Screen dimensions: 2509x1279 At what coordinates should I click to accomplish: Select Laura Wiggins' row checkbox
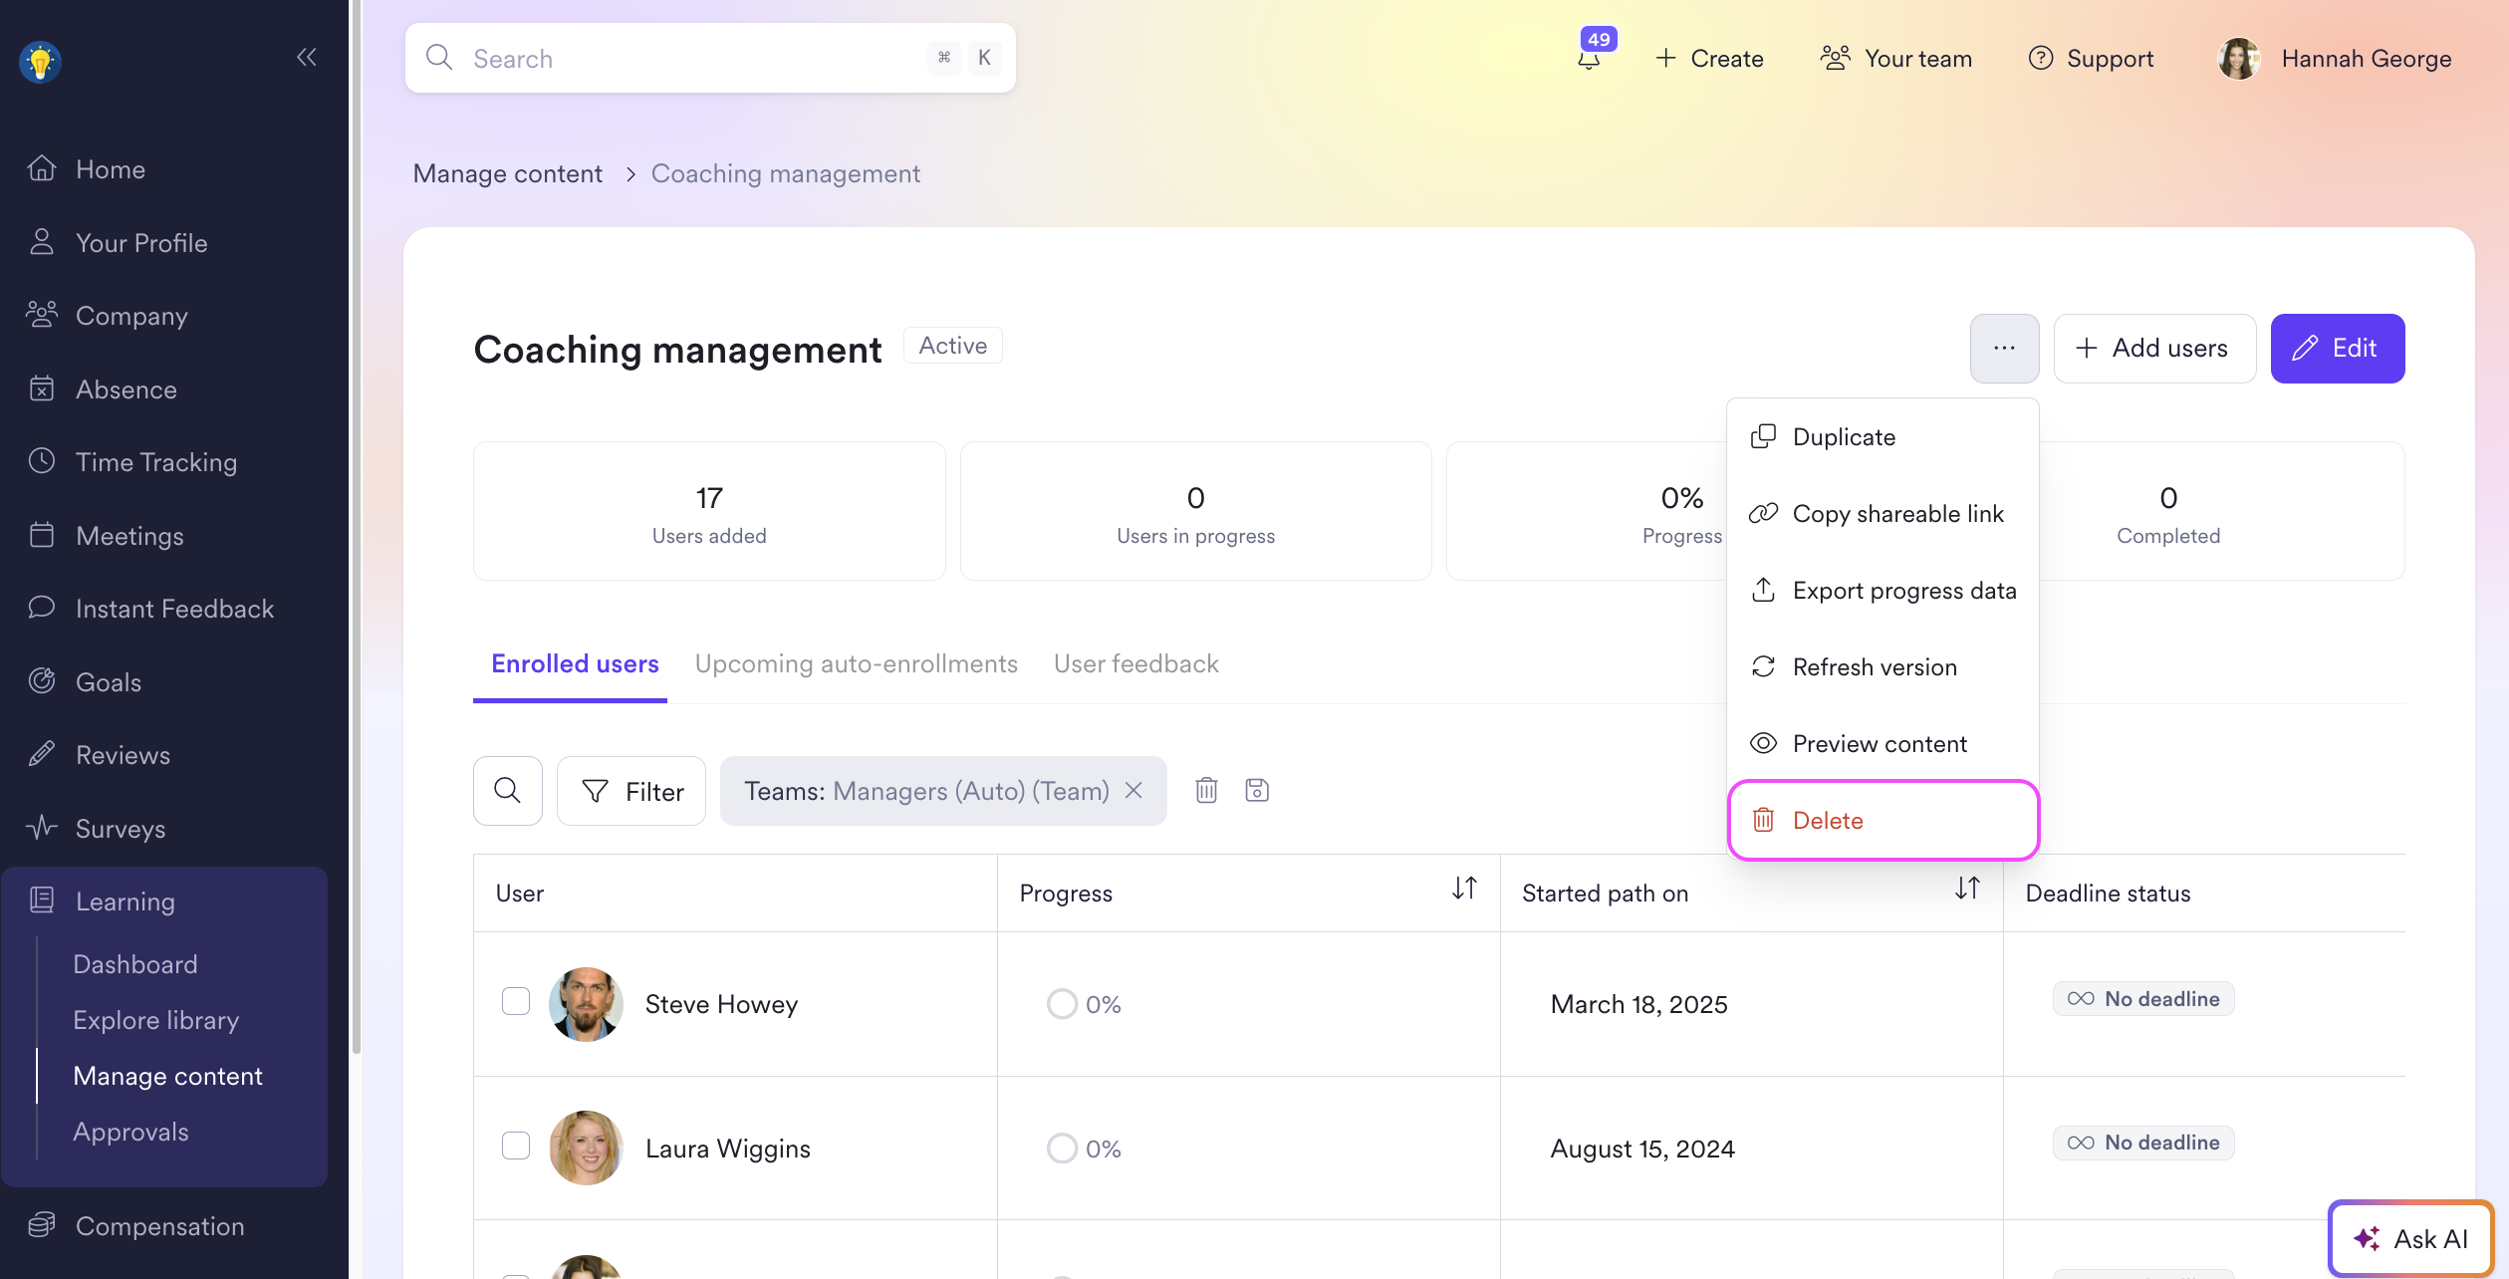pos(516,1146)
